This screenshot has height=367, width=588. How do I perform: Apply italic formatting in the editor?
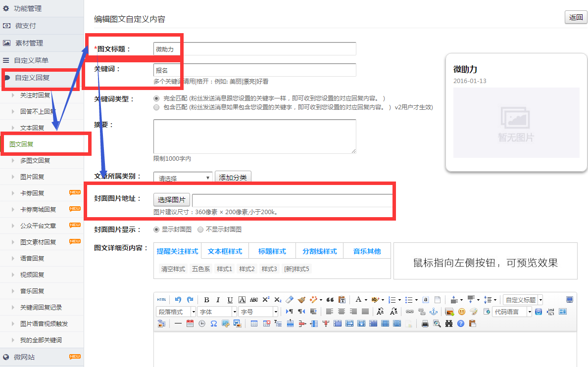[217, 300]
